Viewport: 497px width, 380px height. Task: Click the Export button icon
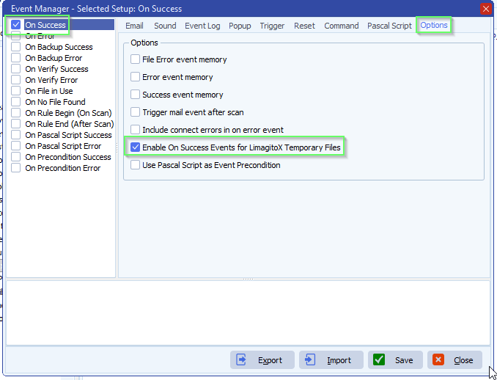pos(241,360)
